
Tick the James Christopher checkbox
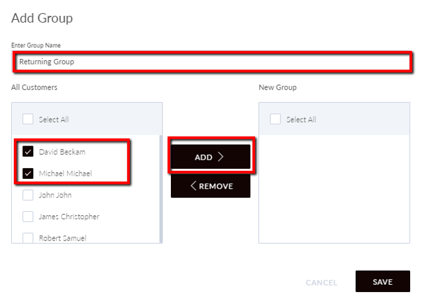[28, 217]
